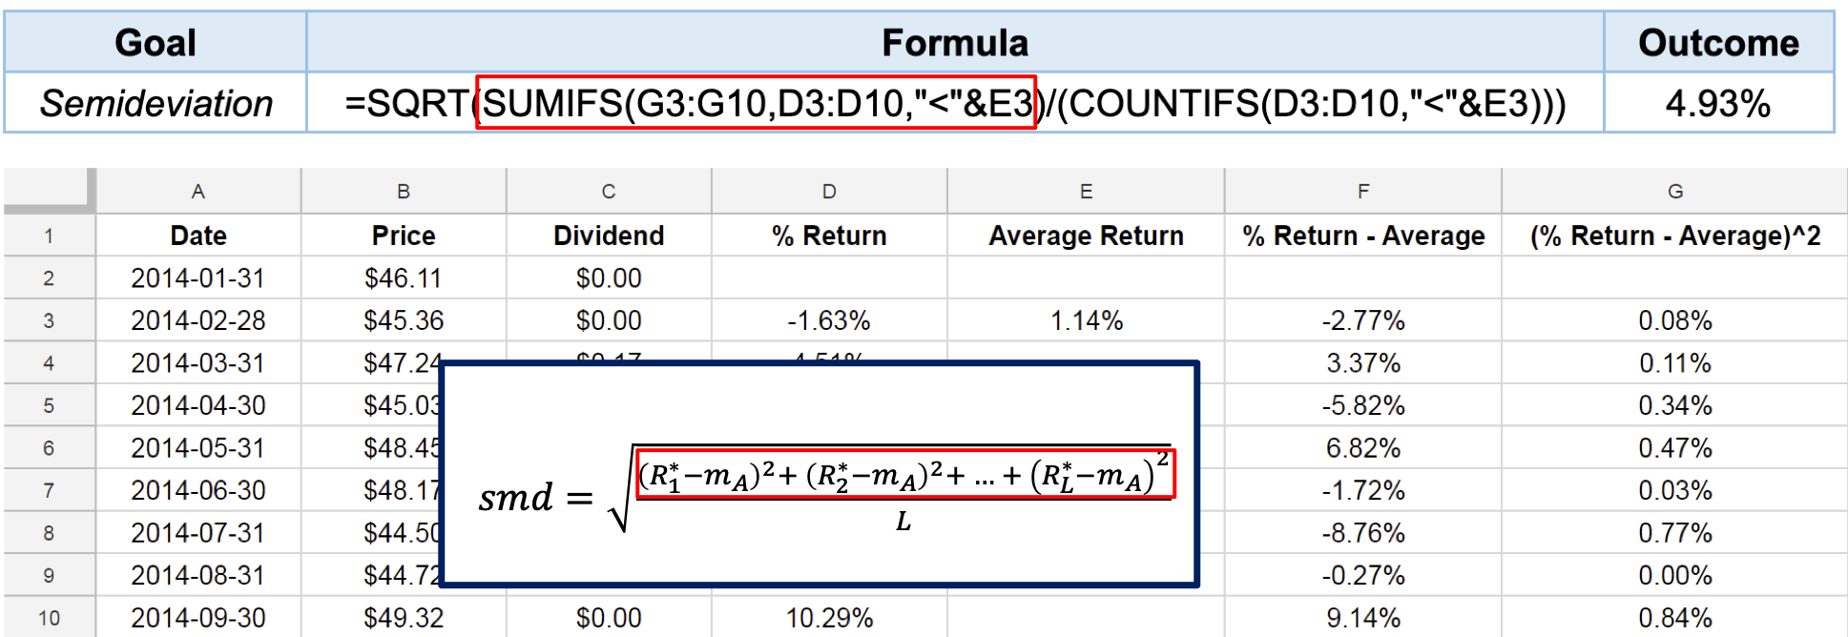Select column G header
This screenshot has width=1848, height=637.
[x=1674, y=192]
